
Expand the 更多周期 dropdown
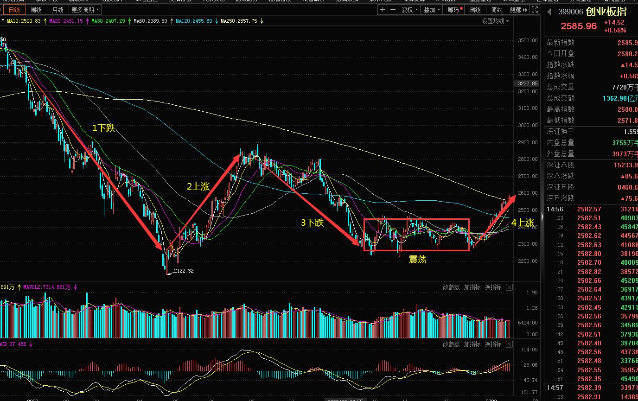(84, 10)
